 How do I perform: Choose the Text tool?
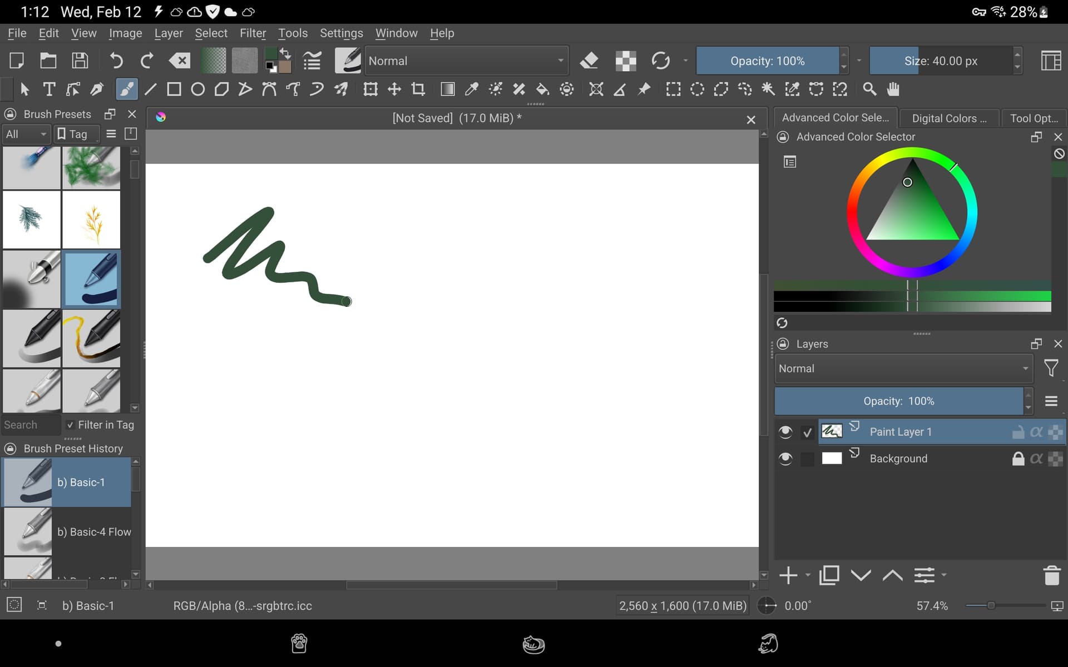pyautogui.click(x=49, y=89)
